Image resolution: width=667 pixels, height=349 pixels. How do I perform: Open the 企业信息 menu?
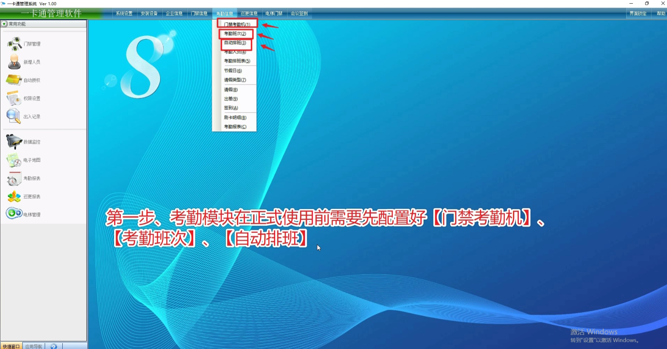pos(174,13)
